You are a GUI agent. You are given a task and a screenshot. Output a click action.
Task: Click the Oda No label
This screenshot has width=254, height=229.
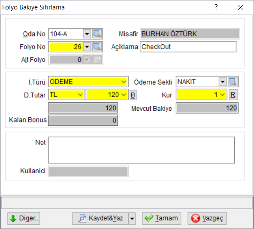[x=34, y=34]
